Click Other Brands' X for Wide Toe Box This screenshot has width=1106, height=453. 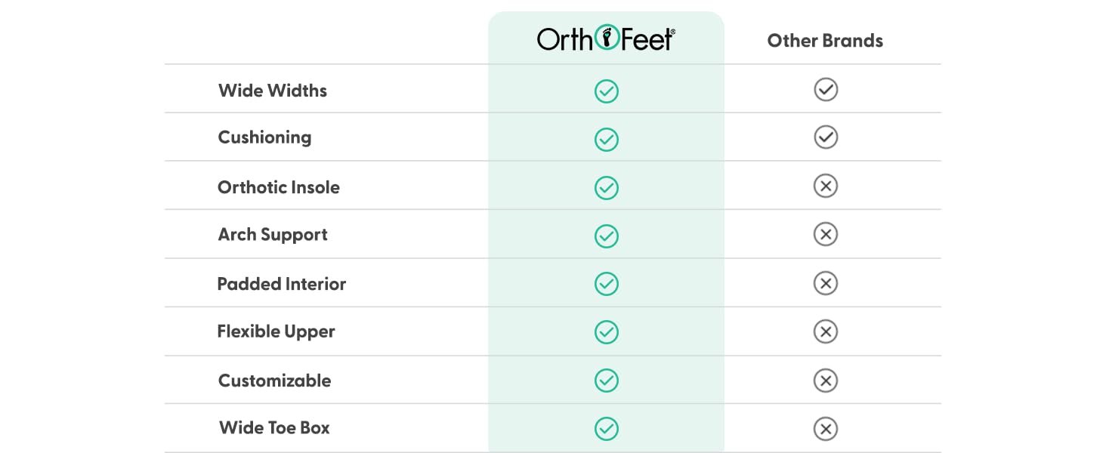(x=826, y=429)
